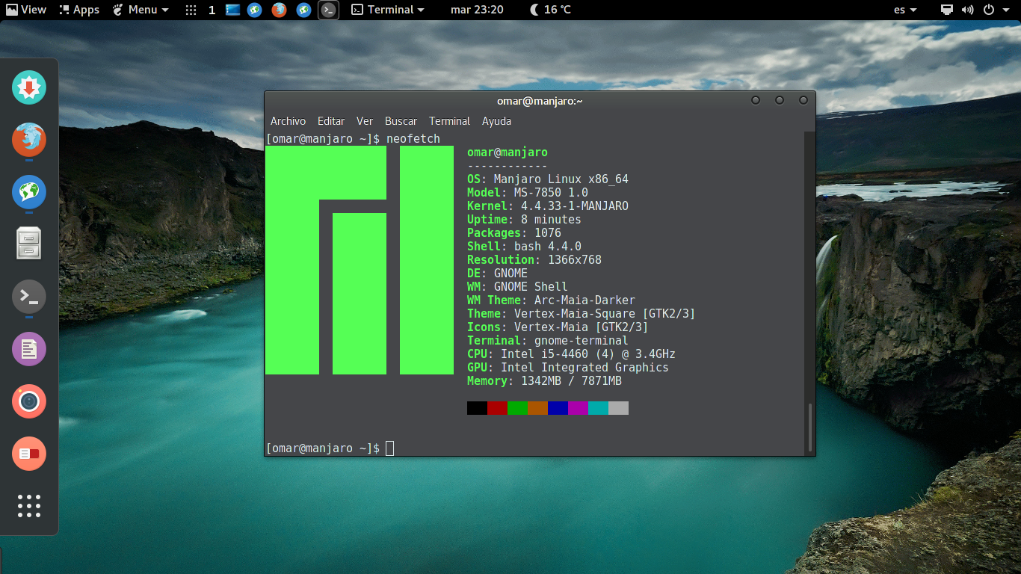Open the globe web browser dock icon
The image size is (1021, 574).
tap(29, 192)
